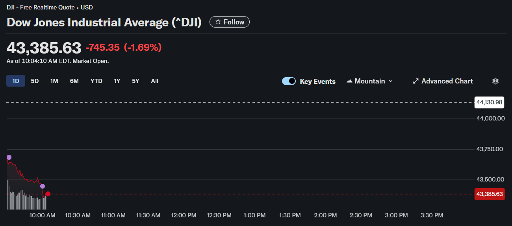512x226 pixels.
Task: Click the 2:30 PM time axis label
Action: coord(361,215)
